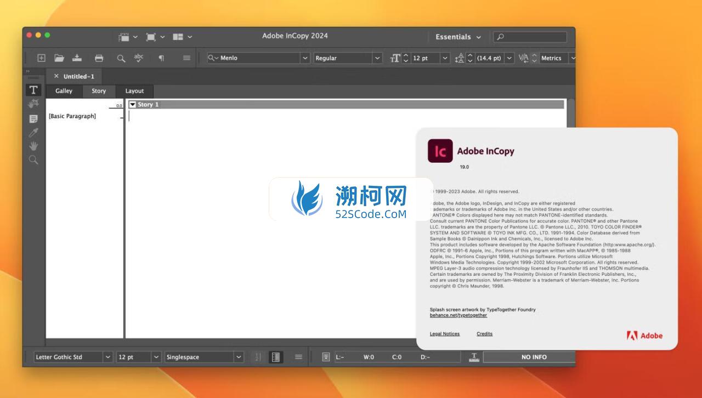Increment font size with the stepper arrows
Screen dimensions: 702x398
406,58
